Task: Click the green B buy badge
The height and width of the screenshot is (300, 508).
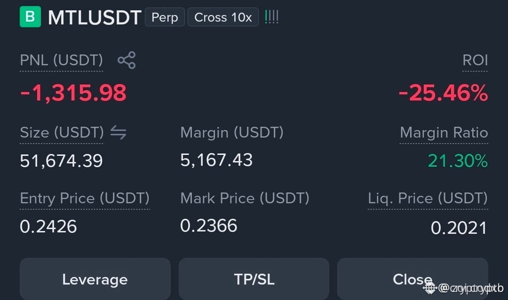Action: [x=30, y=16]
